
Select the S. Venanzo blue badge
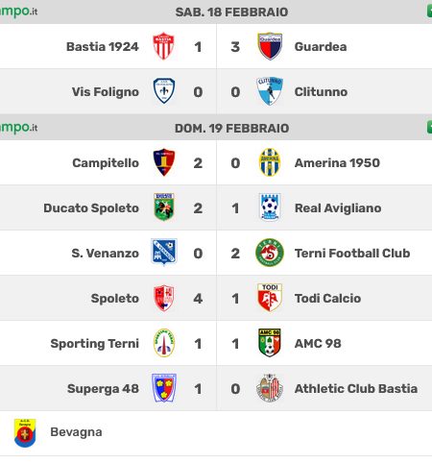point(164,252)
